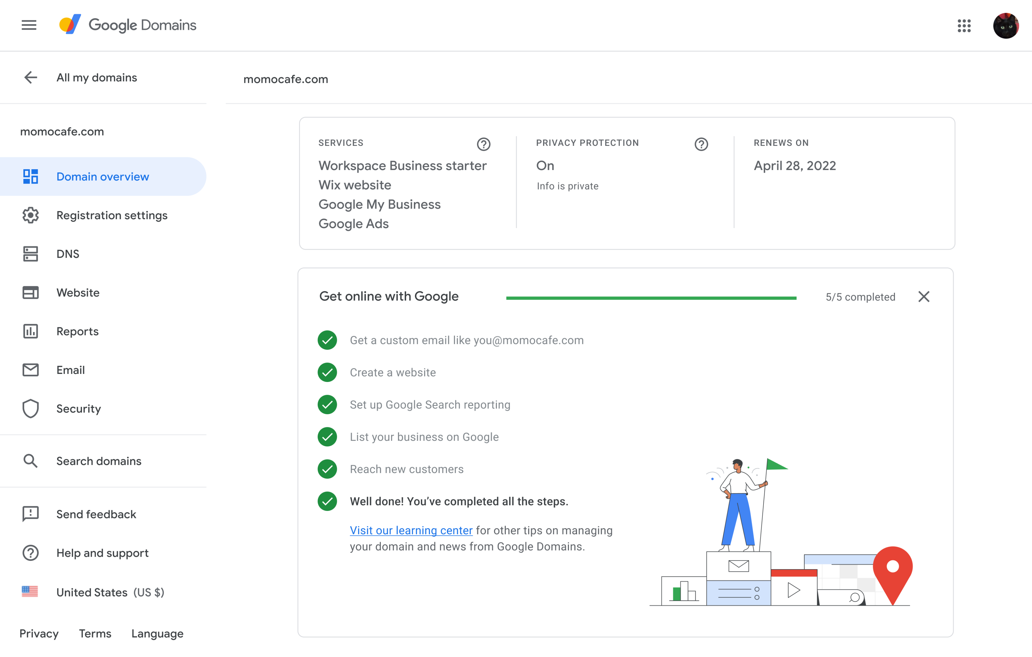Click the Search domains magnifier icon
Image resolution: width=1032 pixels, height=657 pixels.
pyautogui.click(x=30, y=461)
